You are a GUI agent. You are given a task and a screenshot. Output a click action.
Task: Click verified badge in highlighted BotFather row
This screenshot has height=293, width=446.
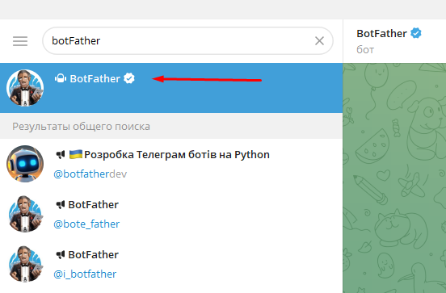point(129,78)
